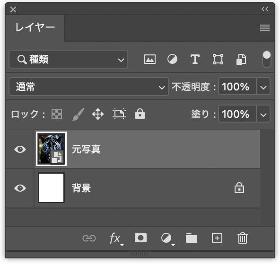This screenshot has width=280, height=265.
Task: Lock all with padlock icon
Action: (x=140, y=114)
